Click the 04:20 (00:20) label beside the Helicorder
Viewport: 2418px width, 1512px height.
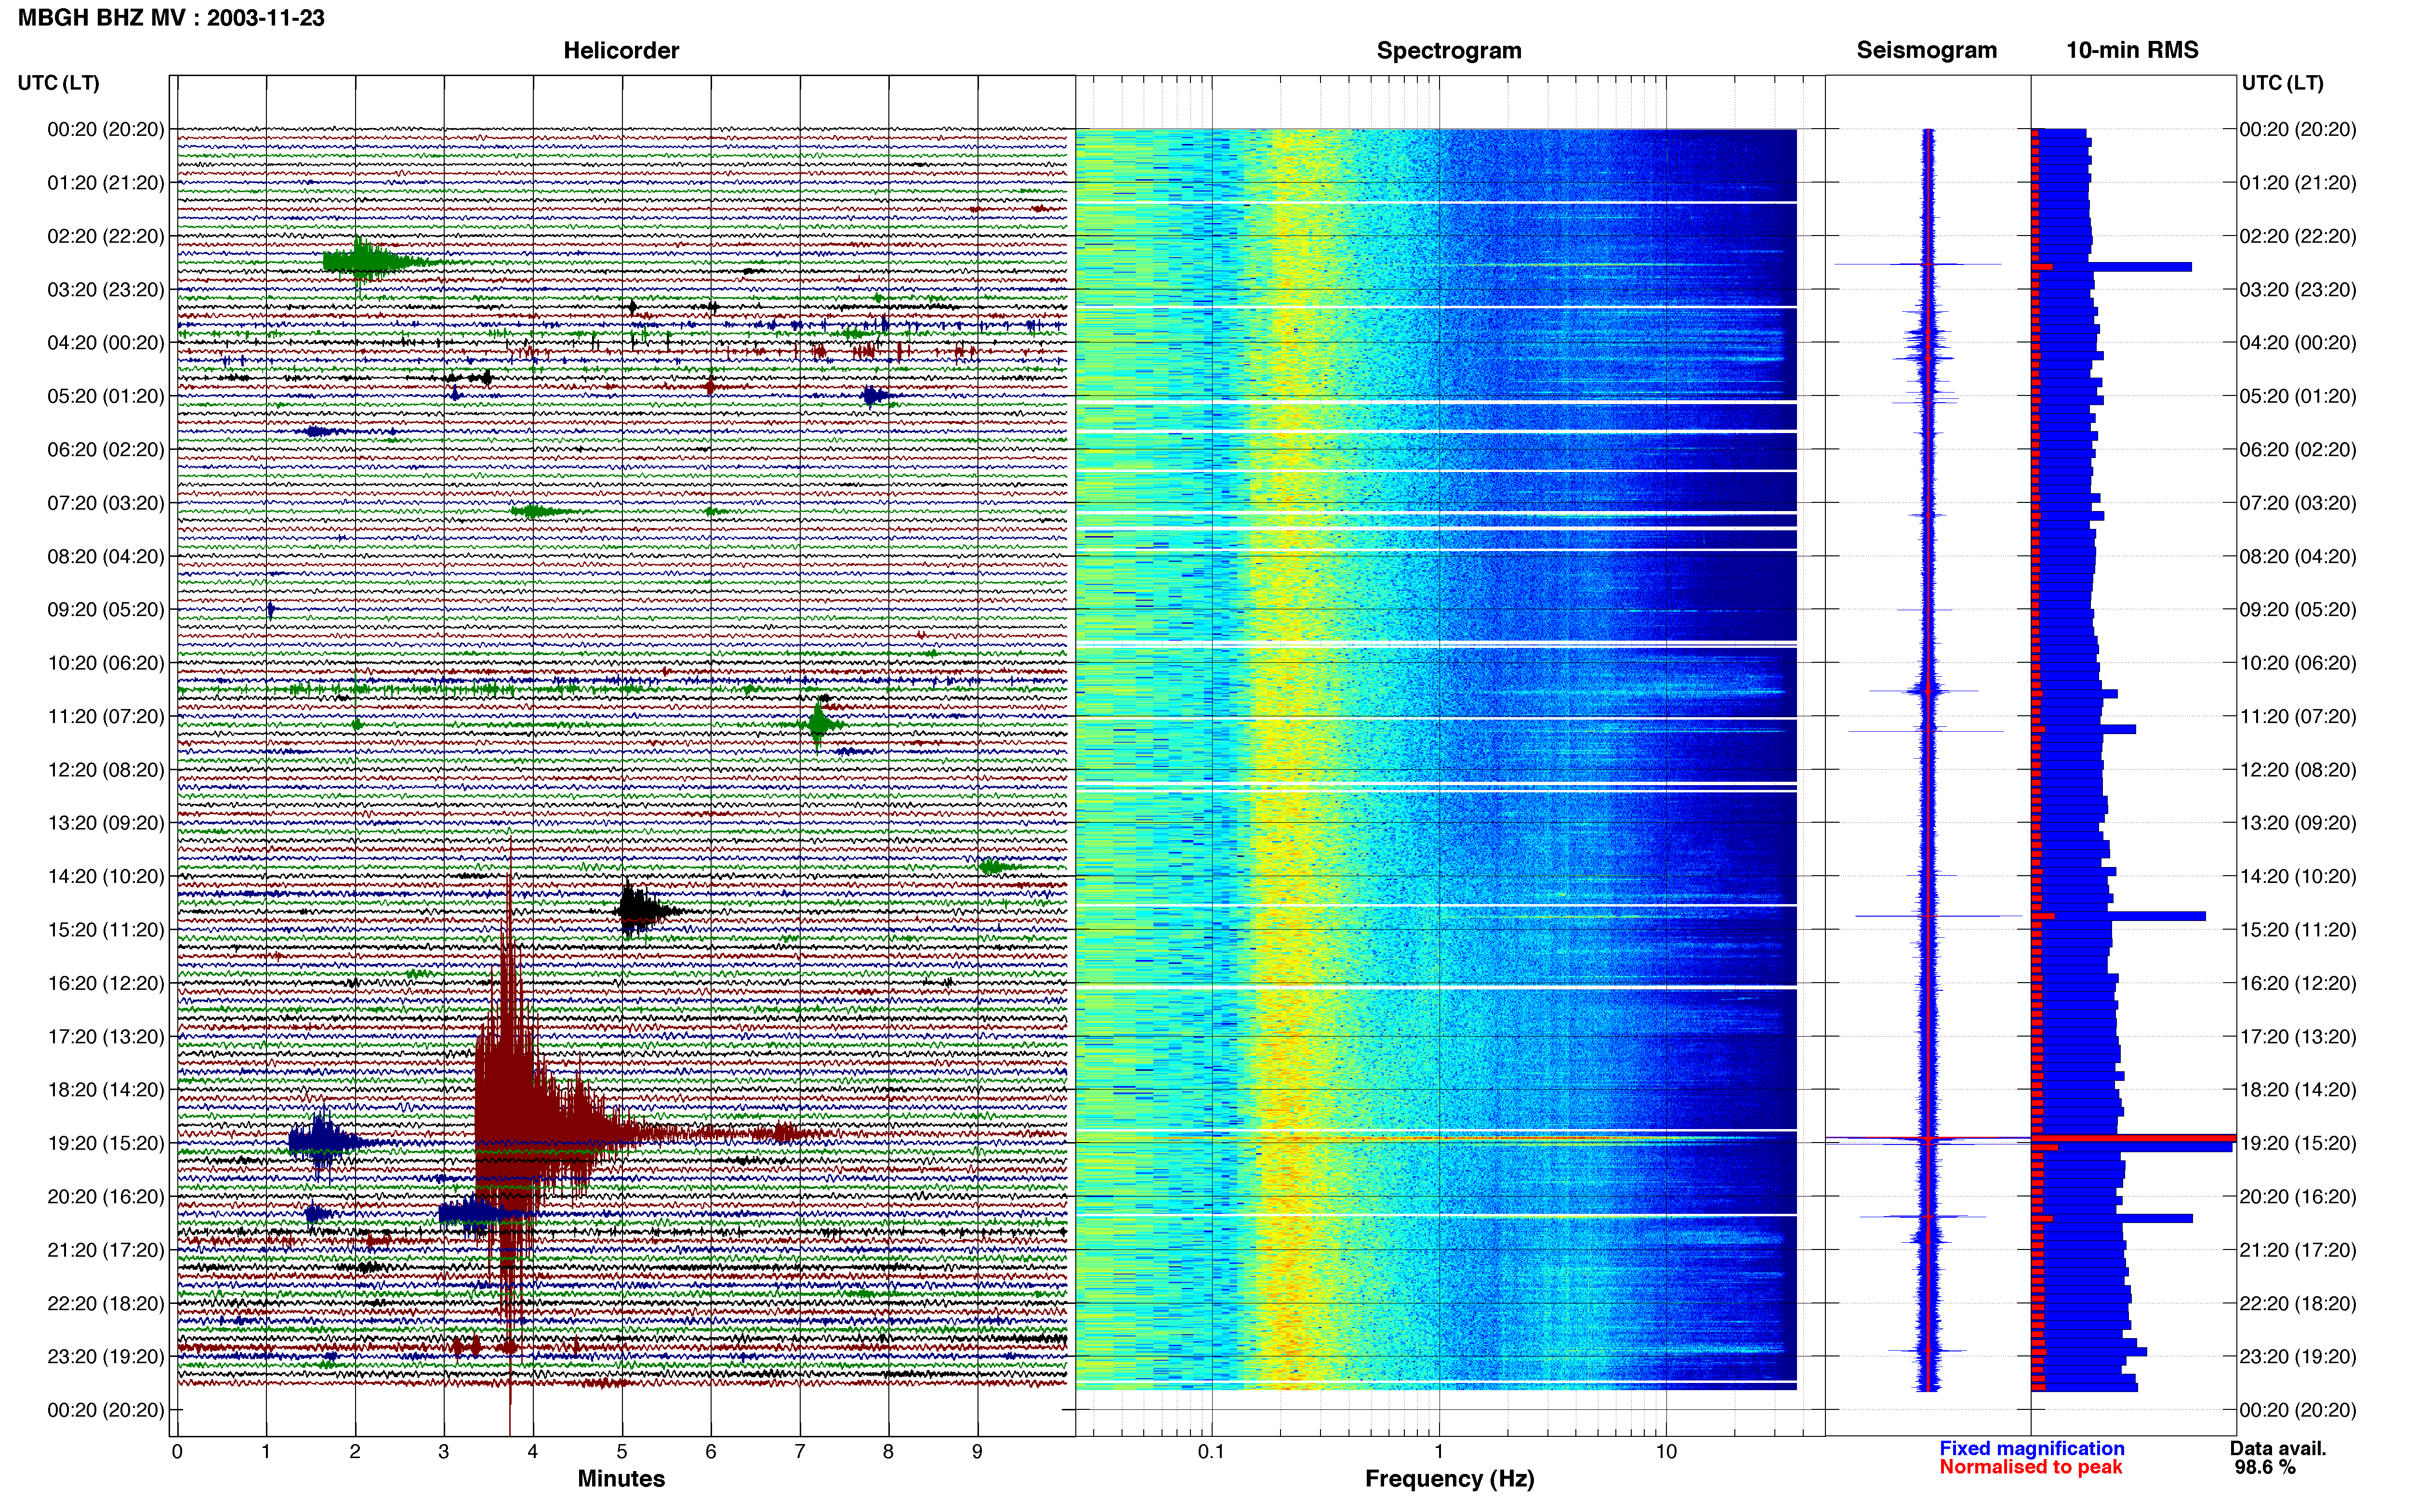106,343
